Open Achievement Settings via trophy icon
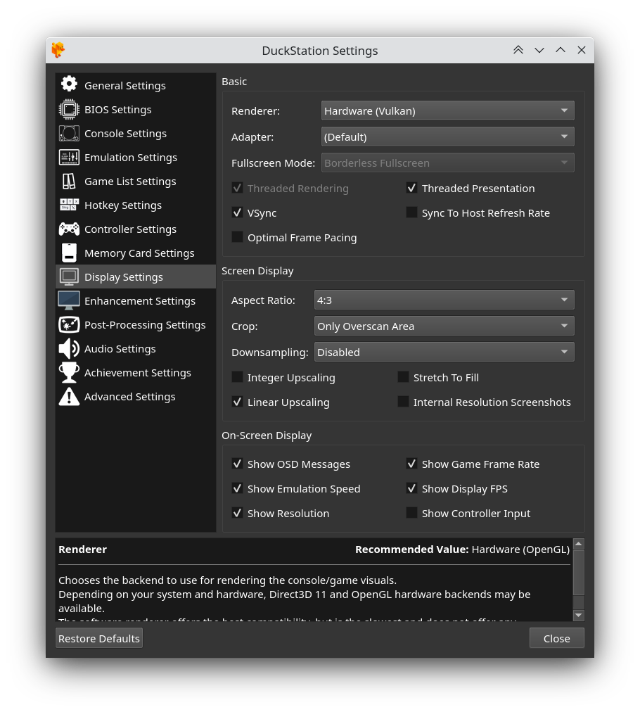Viewport: 640px width, 712px height. (x=69, y=372)
